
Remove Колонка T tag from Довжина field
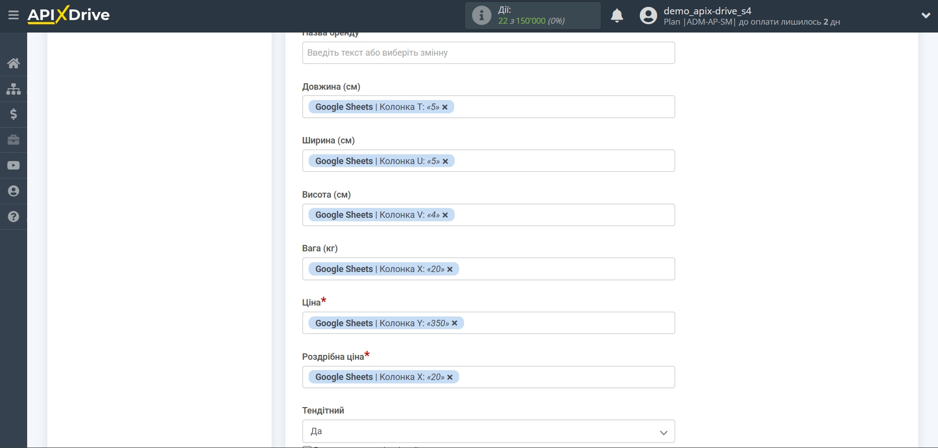point(445,107)
